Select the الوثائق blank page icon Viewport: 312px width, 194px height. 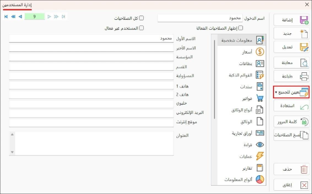tap(260, 121)
